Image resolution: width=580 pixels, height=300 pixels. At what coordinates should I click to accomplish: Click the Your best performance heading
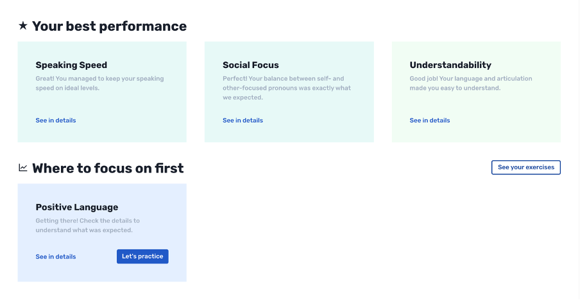tap(110, 26)
